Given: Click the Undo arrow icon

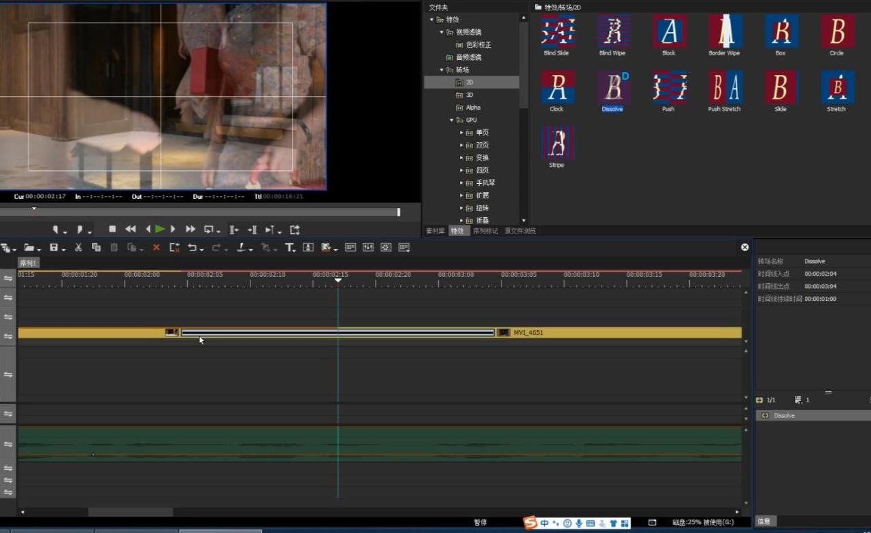Looking at the screenshot, I should click(192, 248).
